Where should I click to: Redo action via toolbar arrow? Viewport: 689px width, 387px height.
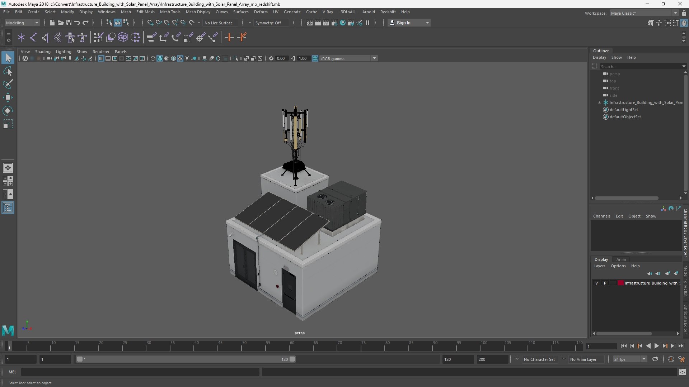click(x=85, y=23)
